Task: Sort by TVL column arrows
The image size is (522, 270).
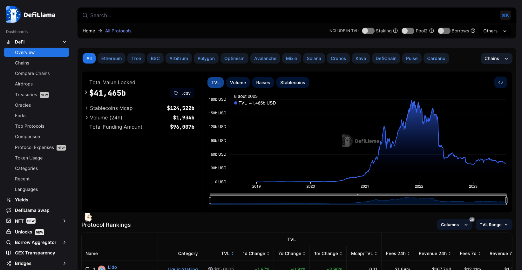Action: click(x=233, y=253)
